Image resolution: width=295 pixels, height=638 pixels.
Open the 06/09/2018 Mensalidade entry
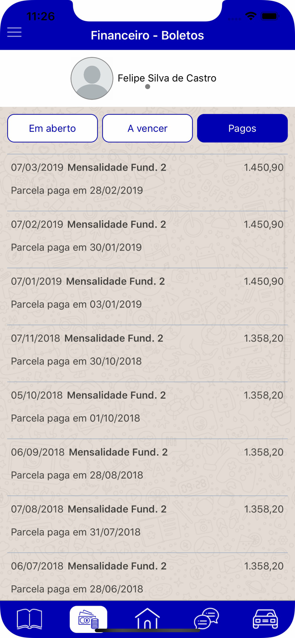147,464
